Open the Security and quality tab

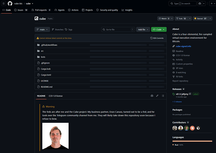coord(107,10)
